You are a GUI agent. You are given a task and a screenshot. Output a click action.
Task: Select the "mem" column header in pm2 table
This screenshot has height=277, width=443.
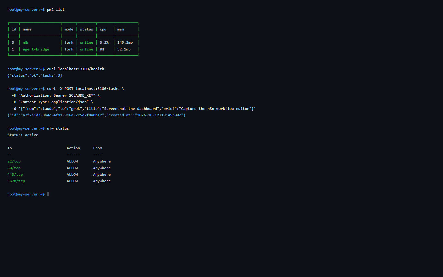coord(121,29)
